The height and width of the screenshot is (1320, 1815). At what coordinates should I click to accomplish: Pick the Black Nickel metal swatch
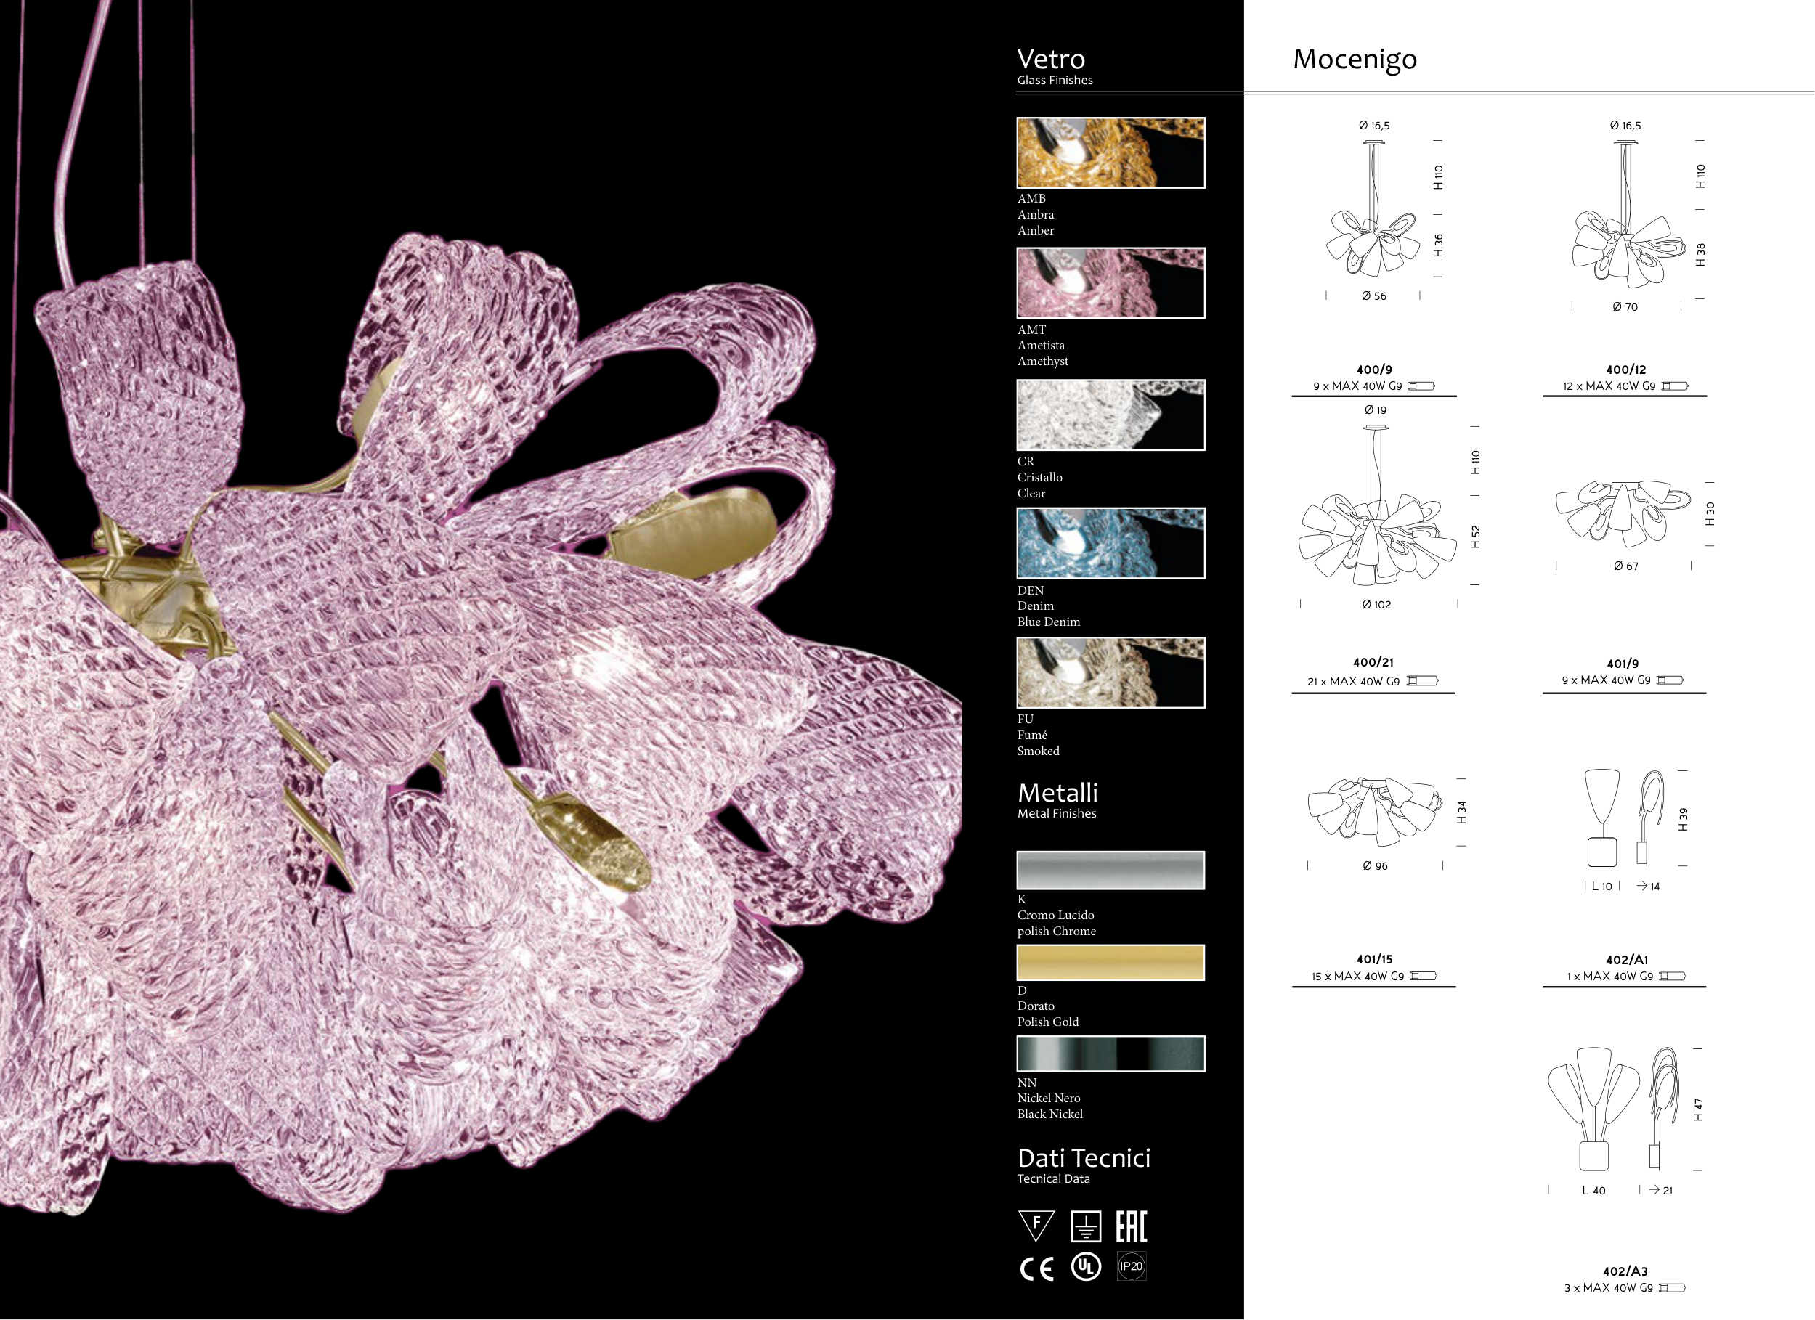1110,1054
